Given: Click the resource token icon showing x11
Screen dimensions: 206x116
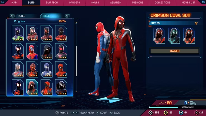Looking at the screenshot, I should coord(166,112).
